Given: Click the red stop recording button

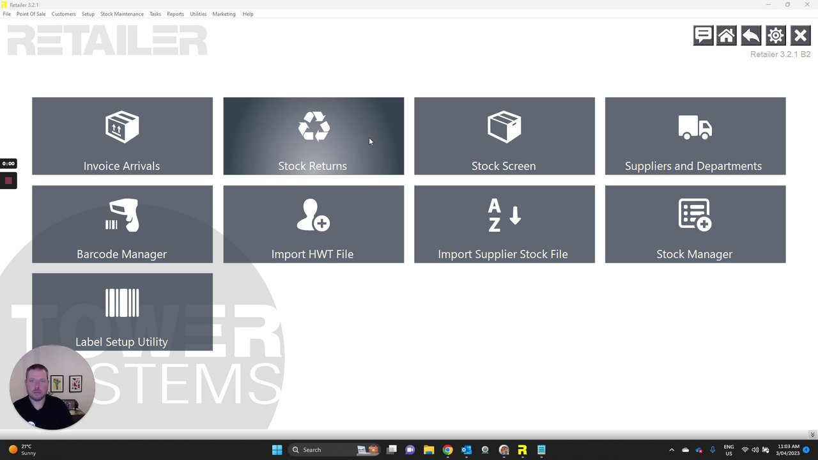Looking at the screenshot, I should point(8,181).
